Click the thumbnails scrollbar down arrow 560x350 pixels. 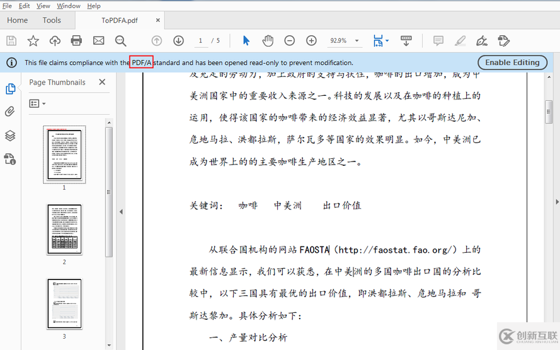coord(109,346)
